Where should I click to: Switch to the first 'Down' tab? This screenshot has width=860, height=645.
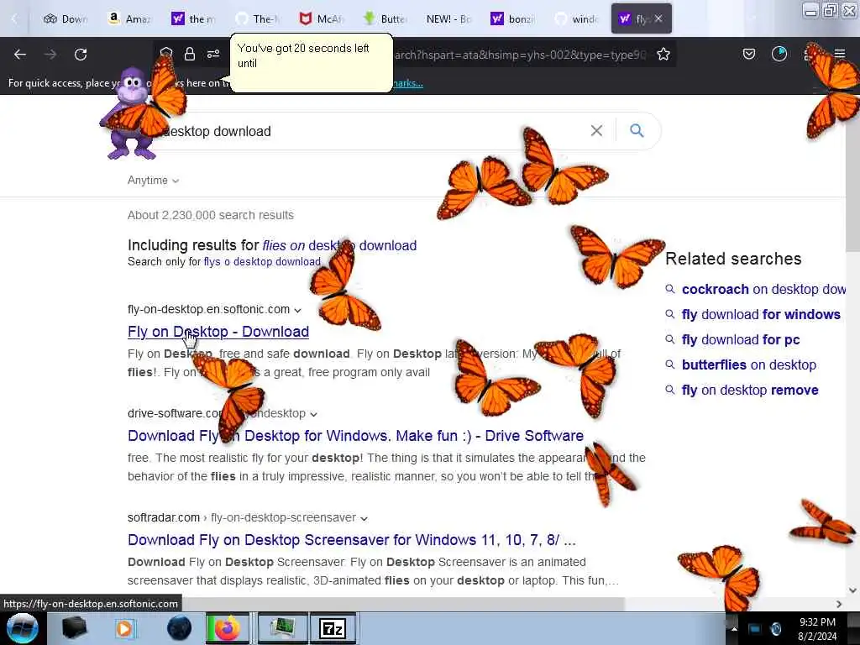(x=66, y=18)
